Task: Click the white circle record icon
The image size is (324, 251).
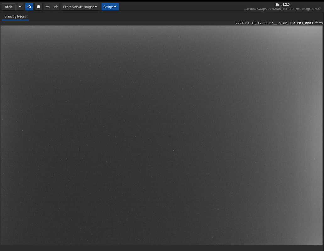Action: [38, 7]
